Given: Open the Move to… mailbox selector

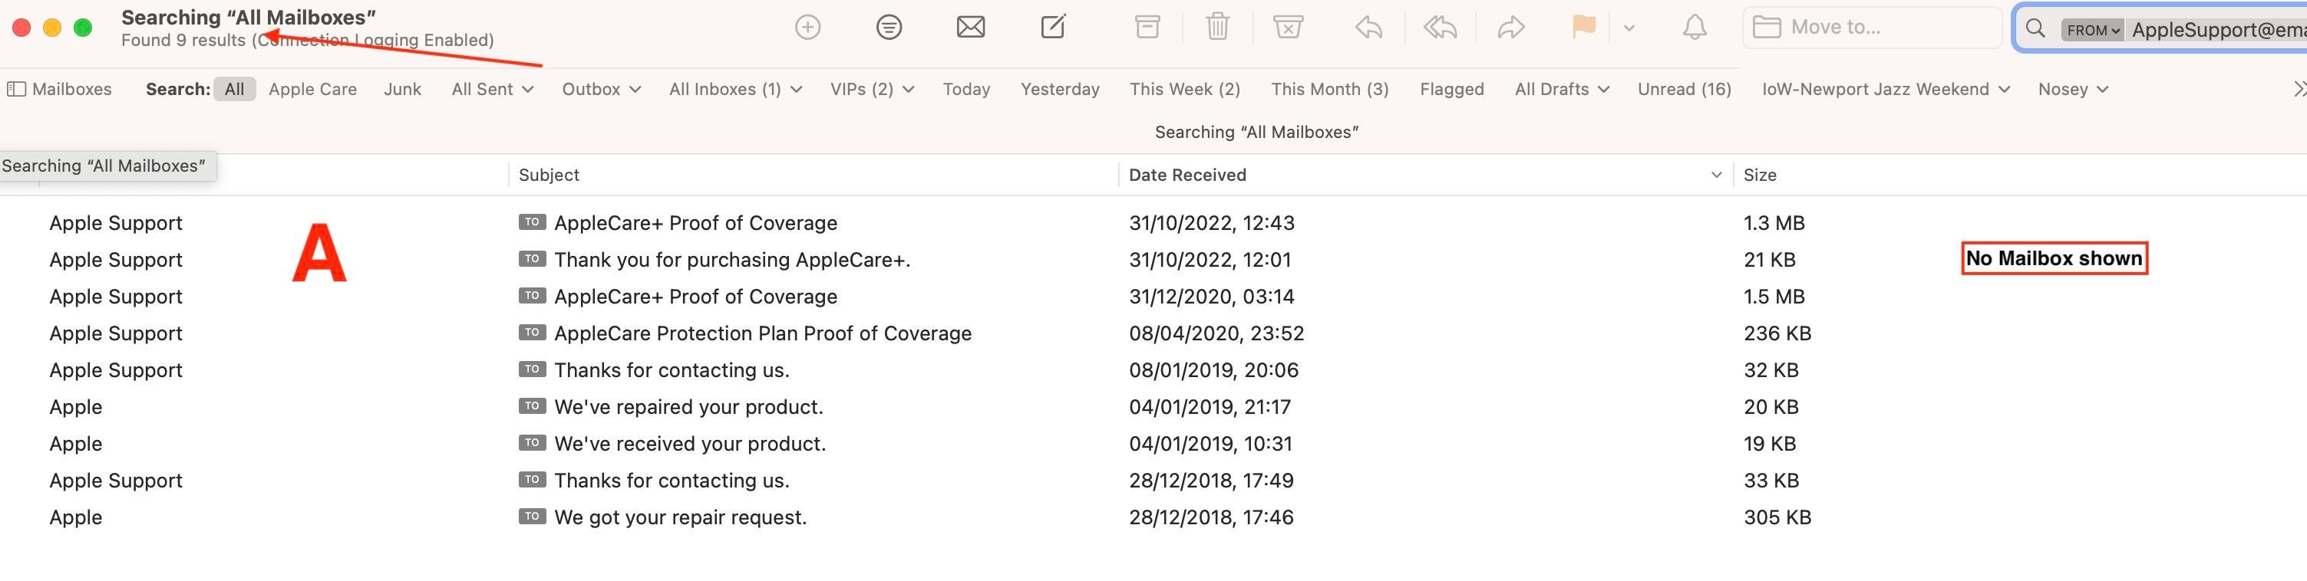Looking at the screenshot, I should click(1872, 27).
